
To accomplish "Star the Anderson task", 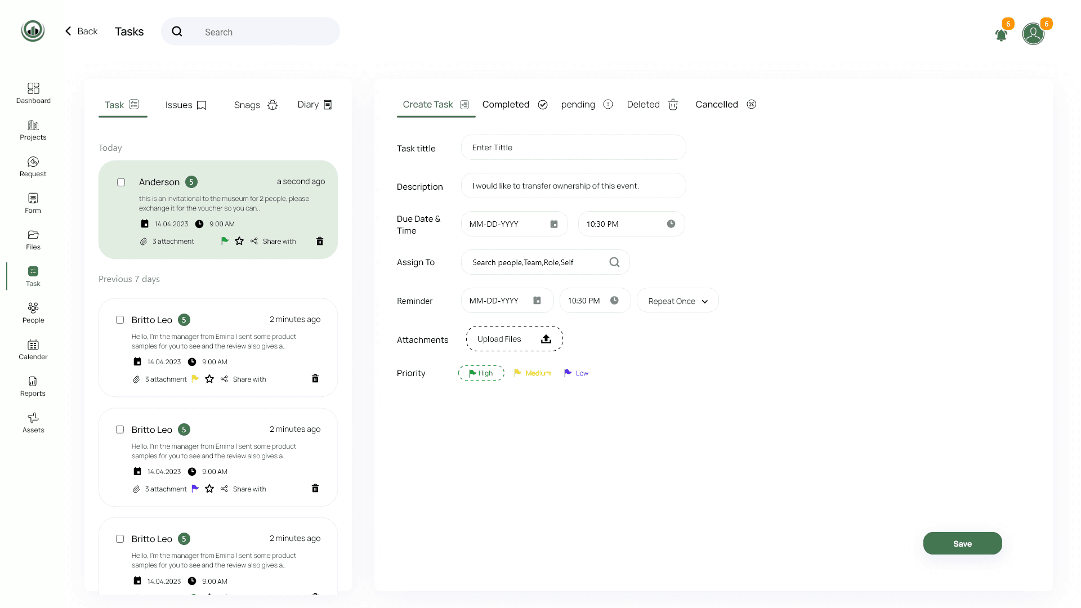I will (239, 241).
